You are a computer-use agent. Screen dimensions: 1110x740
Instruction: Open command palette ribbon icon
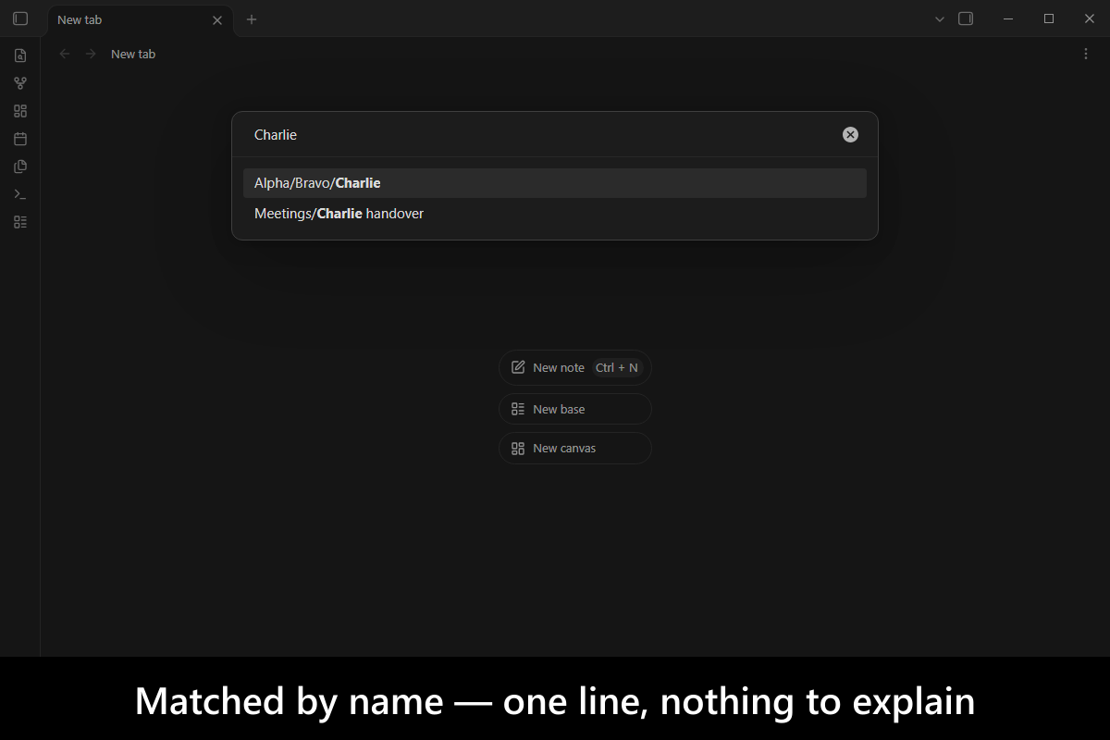pyautogui.click(x=20, y=194)
